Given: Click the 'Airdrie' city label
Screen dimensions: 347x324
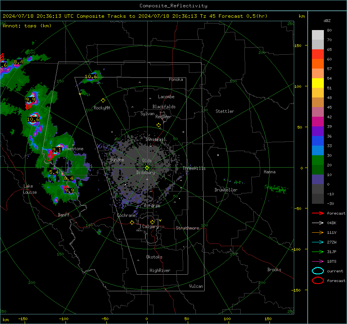Looking at the screenshot, I should pyautogui.click(x=152, y=206).
